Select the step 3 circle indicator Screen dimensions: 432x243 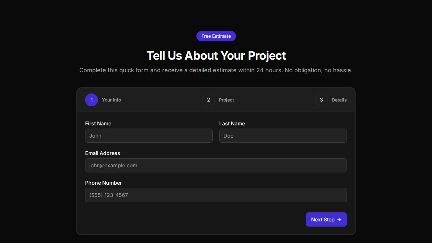321,100
